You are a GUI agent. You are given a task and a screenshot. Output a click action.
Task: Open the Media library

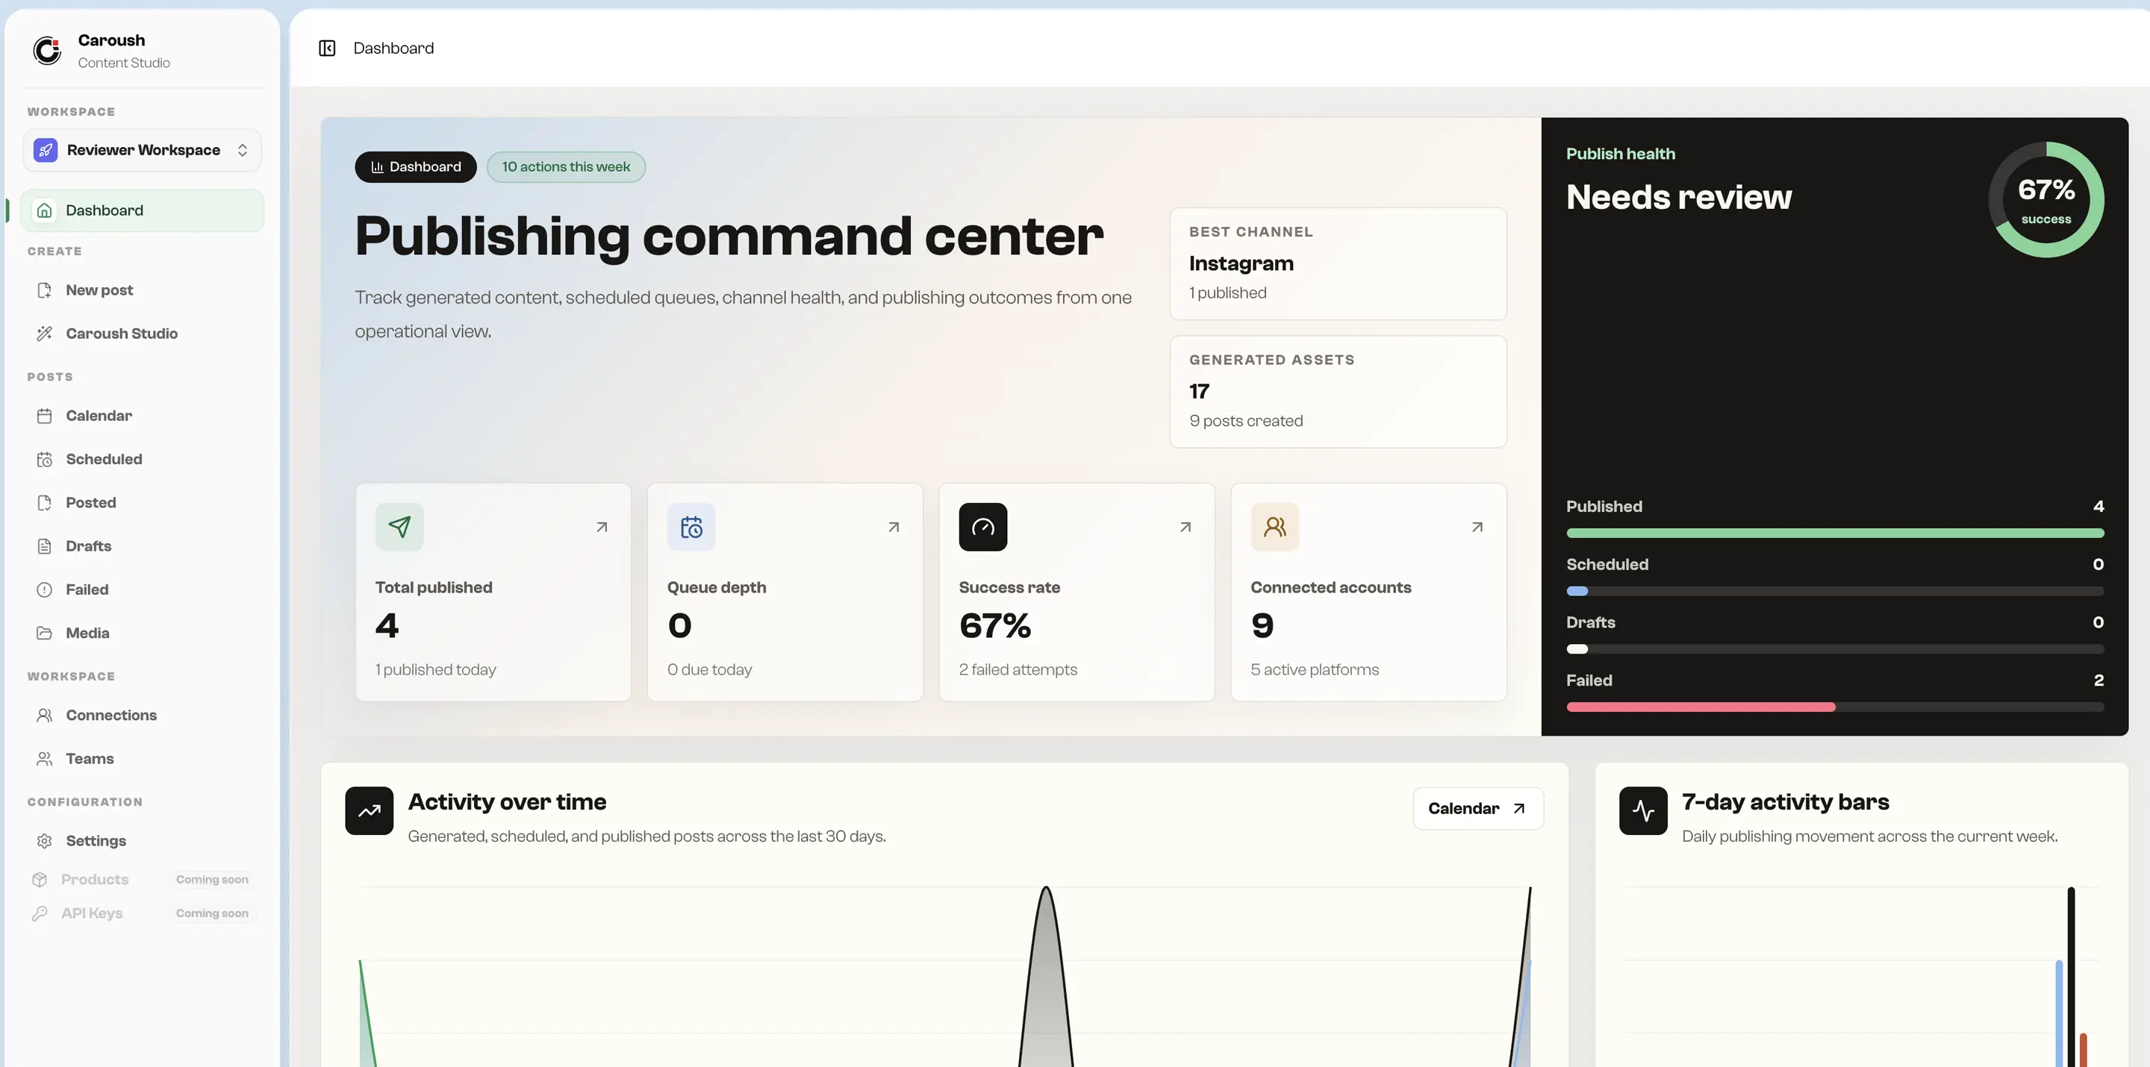pos(142,632)
